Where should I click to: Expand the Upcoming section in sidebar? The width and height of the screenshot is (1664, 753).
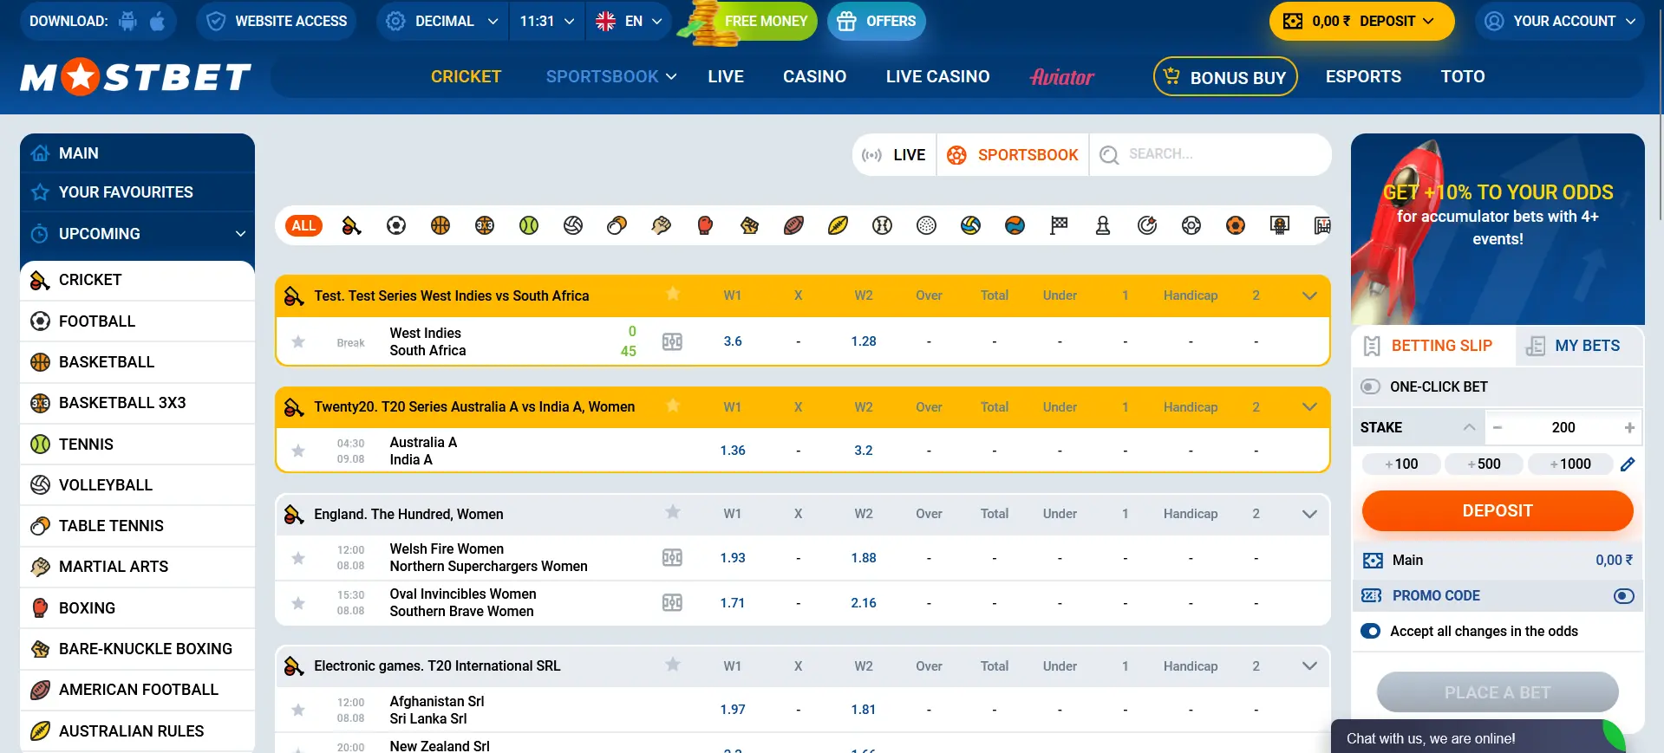pyautogui.click(x=240, y=234)
